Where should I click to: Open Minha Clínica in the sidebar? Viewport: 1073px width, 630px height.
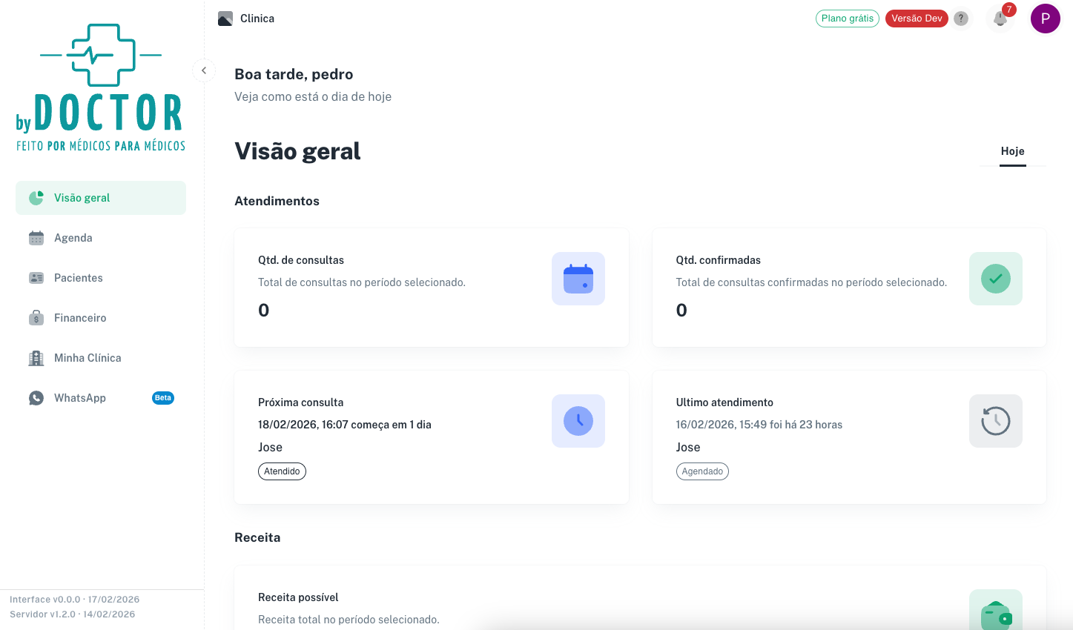pyautogui.click(x=88, y=358)
